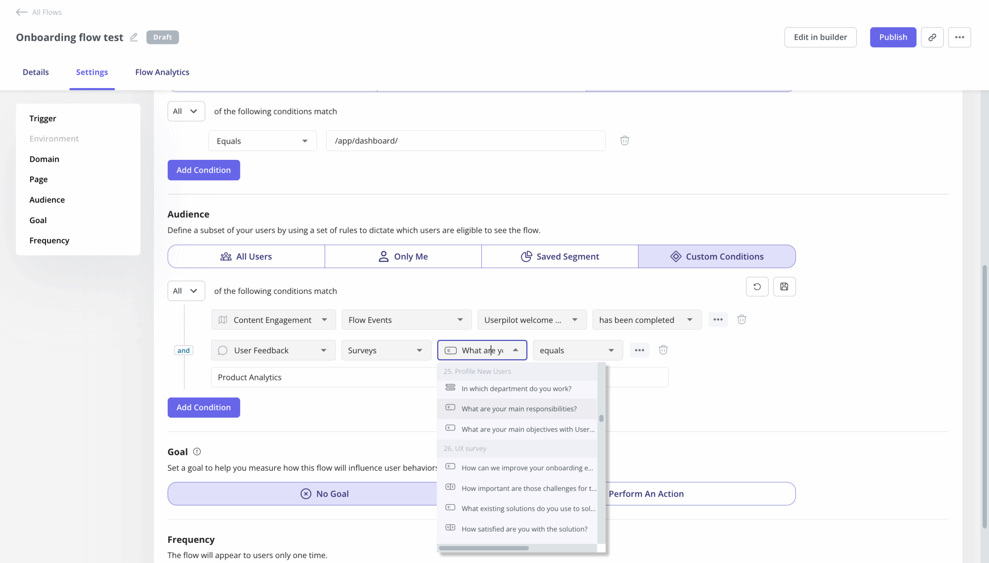Rename the flow using the pencil icon
Viewport: 989px width, 563px height.
[x=133, y=37]
